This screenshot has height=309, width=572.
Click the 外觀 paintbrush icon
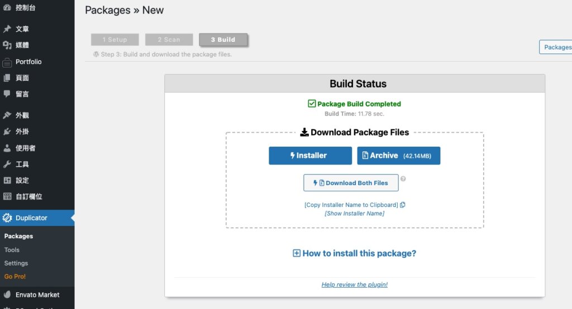7,115
